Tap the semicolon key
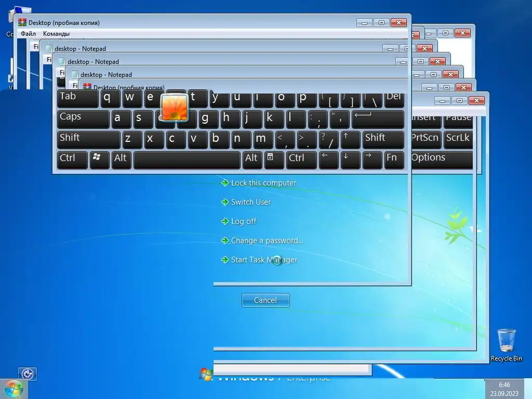Image resolution: width=532 pixels, height=399 pixels. [x=317, y=119]
